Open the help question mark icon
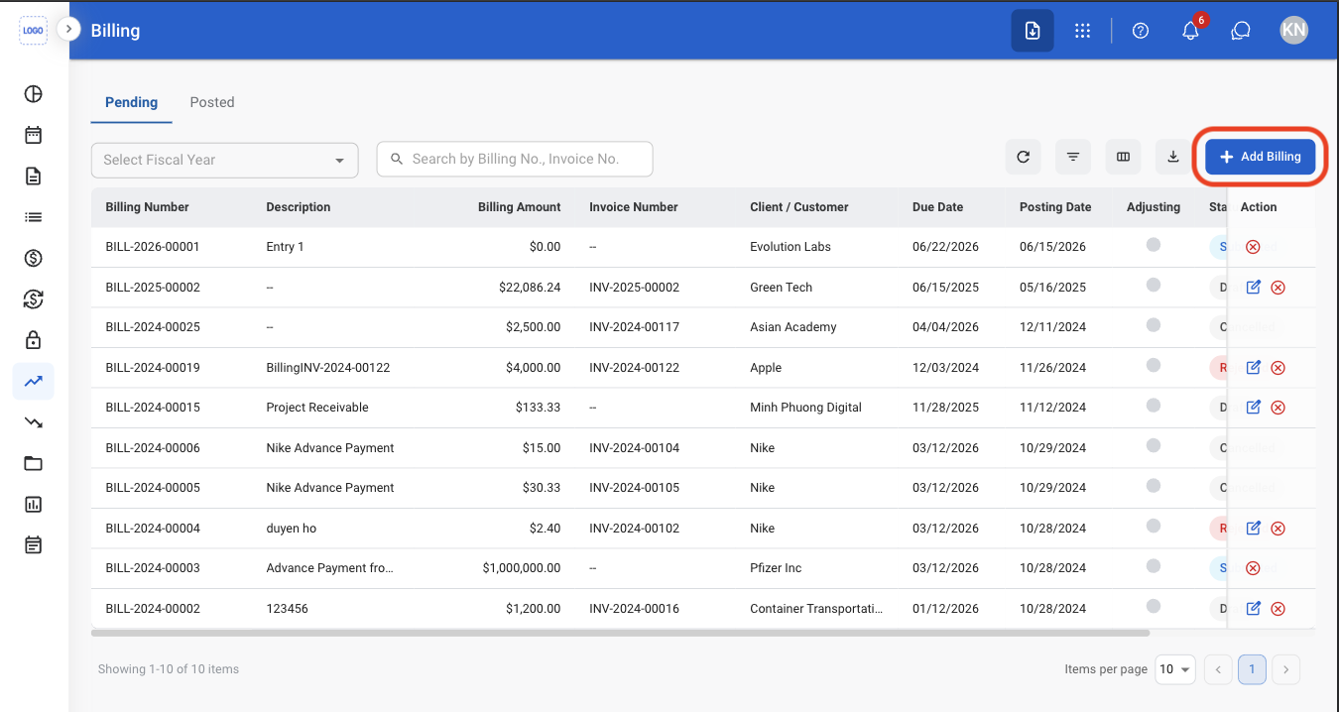The image size is (1339, 712). pos(1141,31)
